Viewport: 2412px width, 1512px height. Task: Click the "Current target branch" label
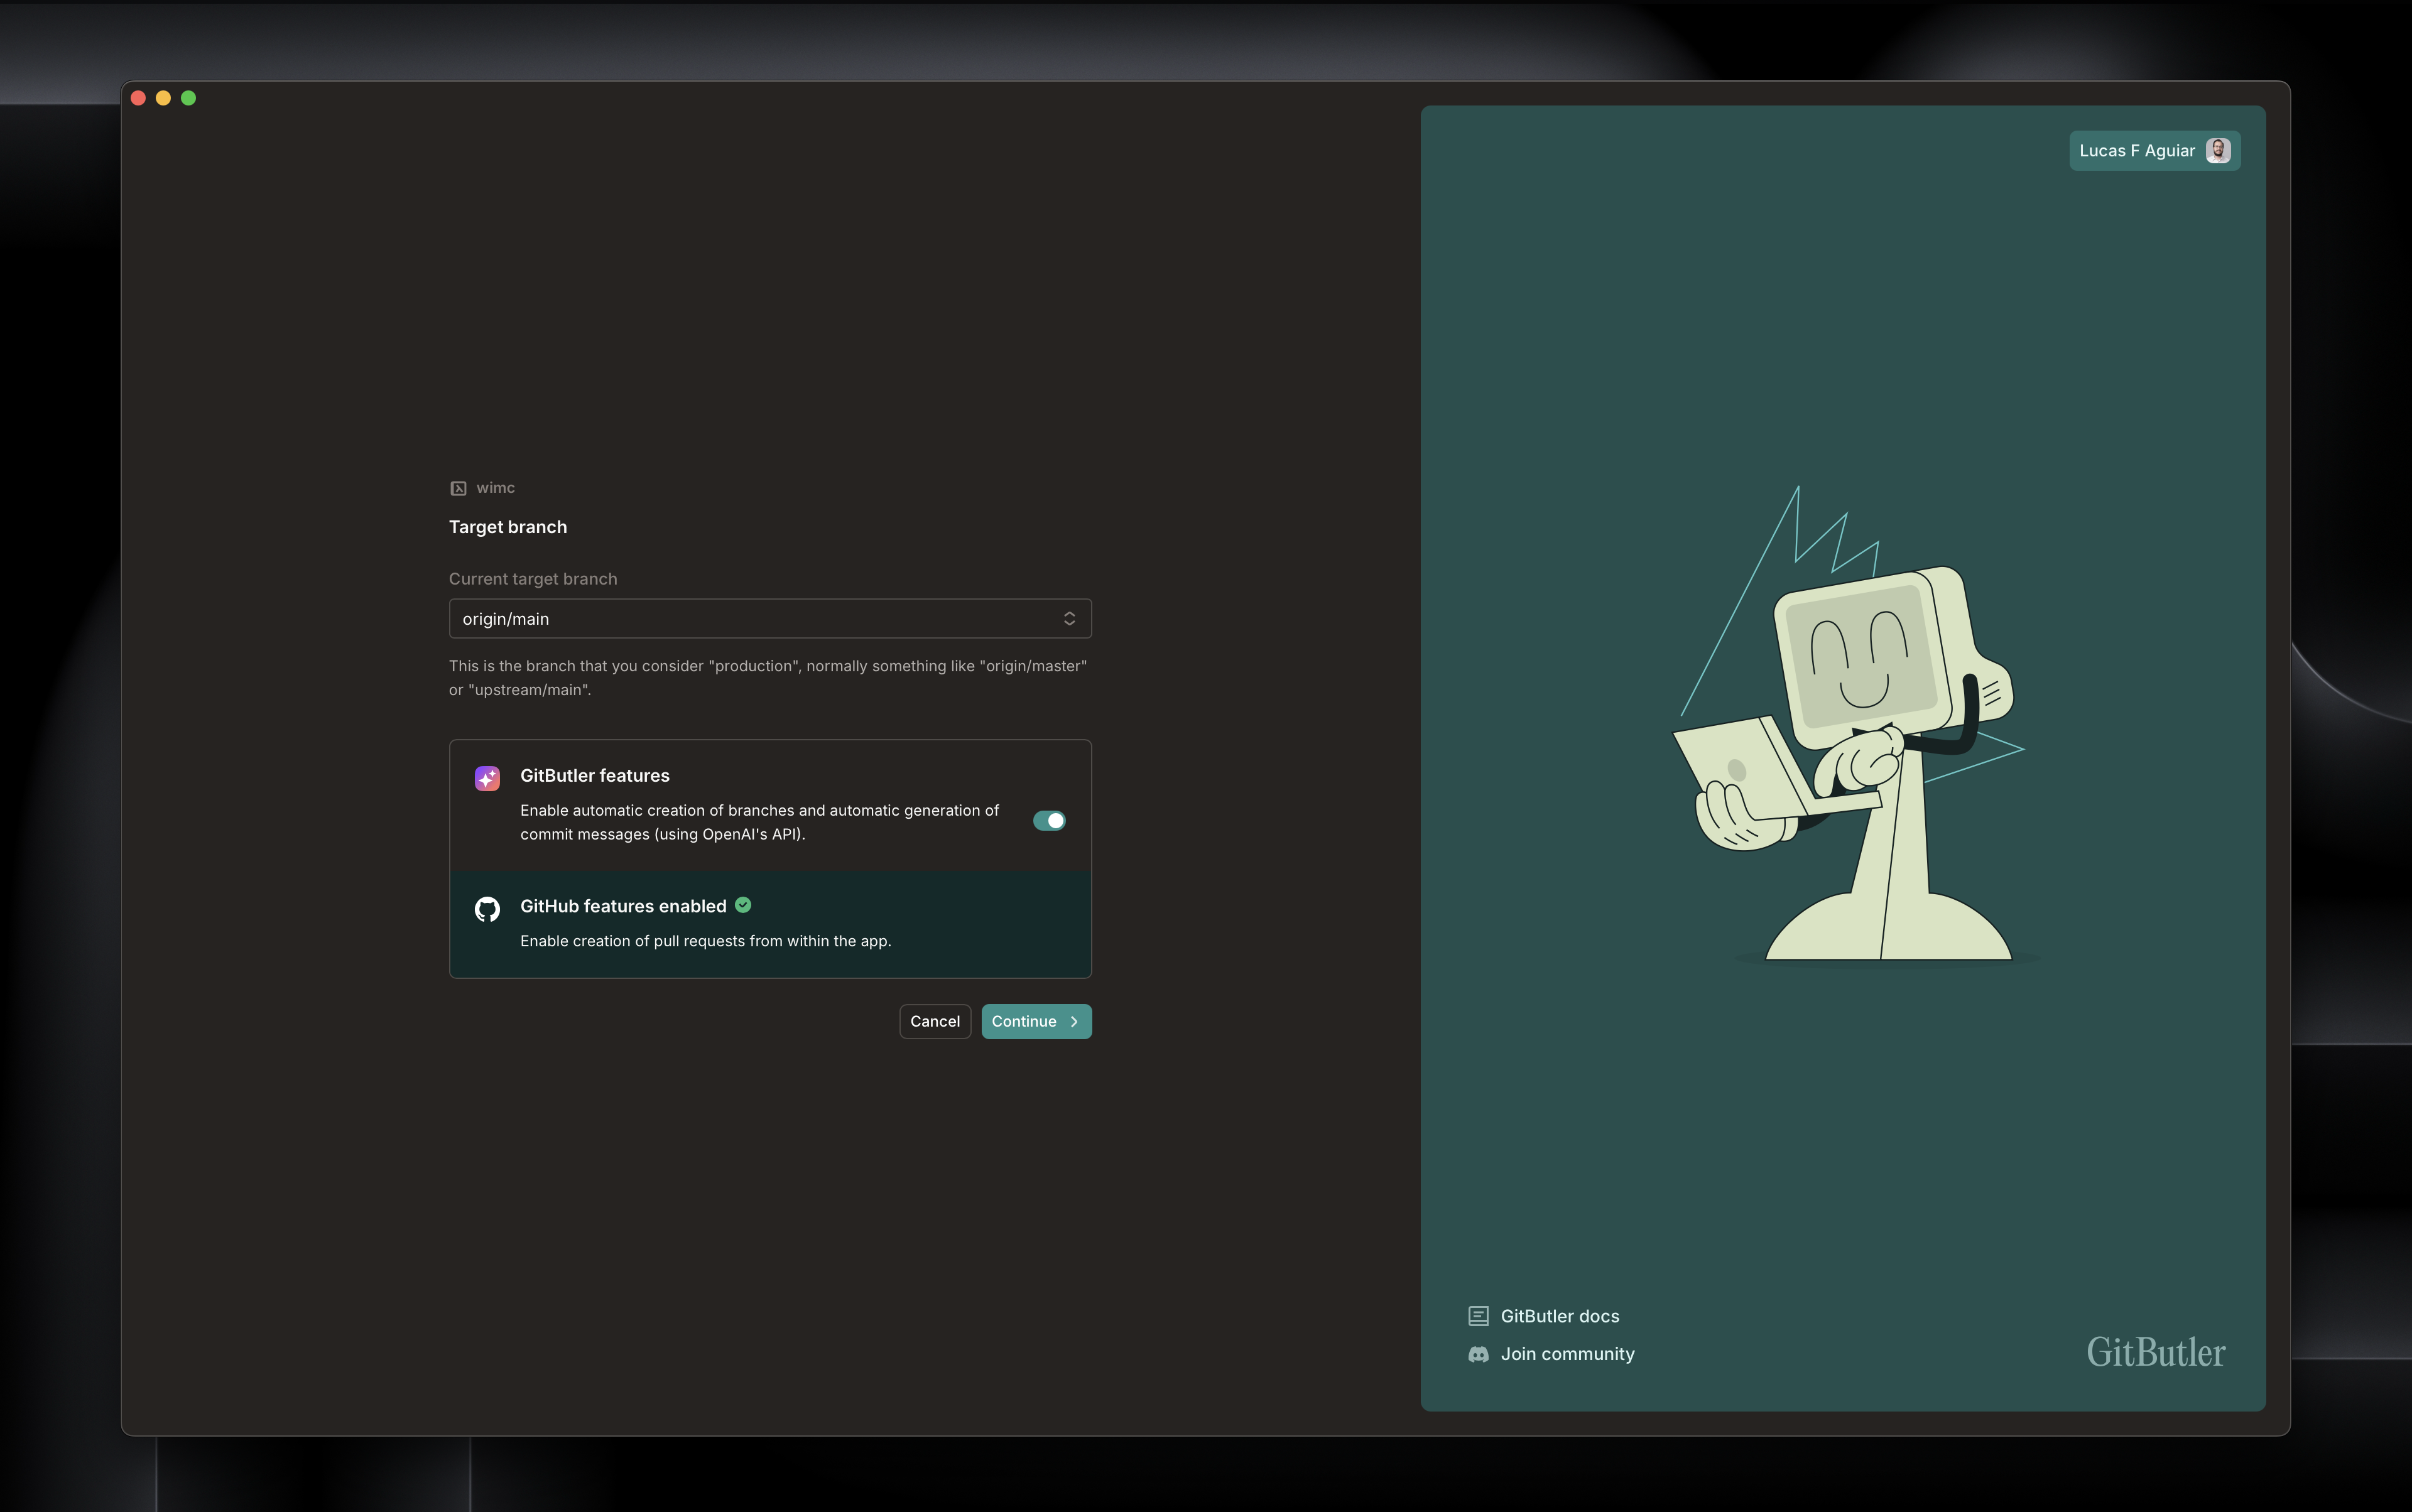coord(532,579)
